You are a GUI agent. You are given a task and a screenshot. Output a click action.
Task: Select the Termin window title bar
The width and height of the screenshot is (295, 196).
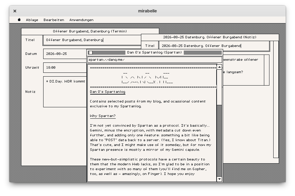pos(90,31)
